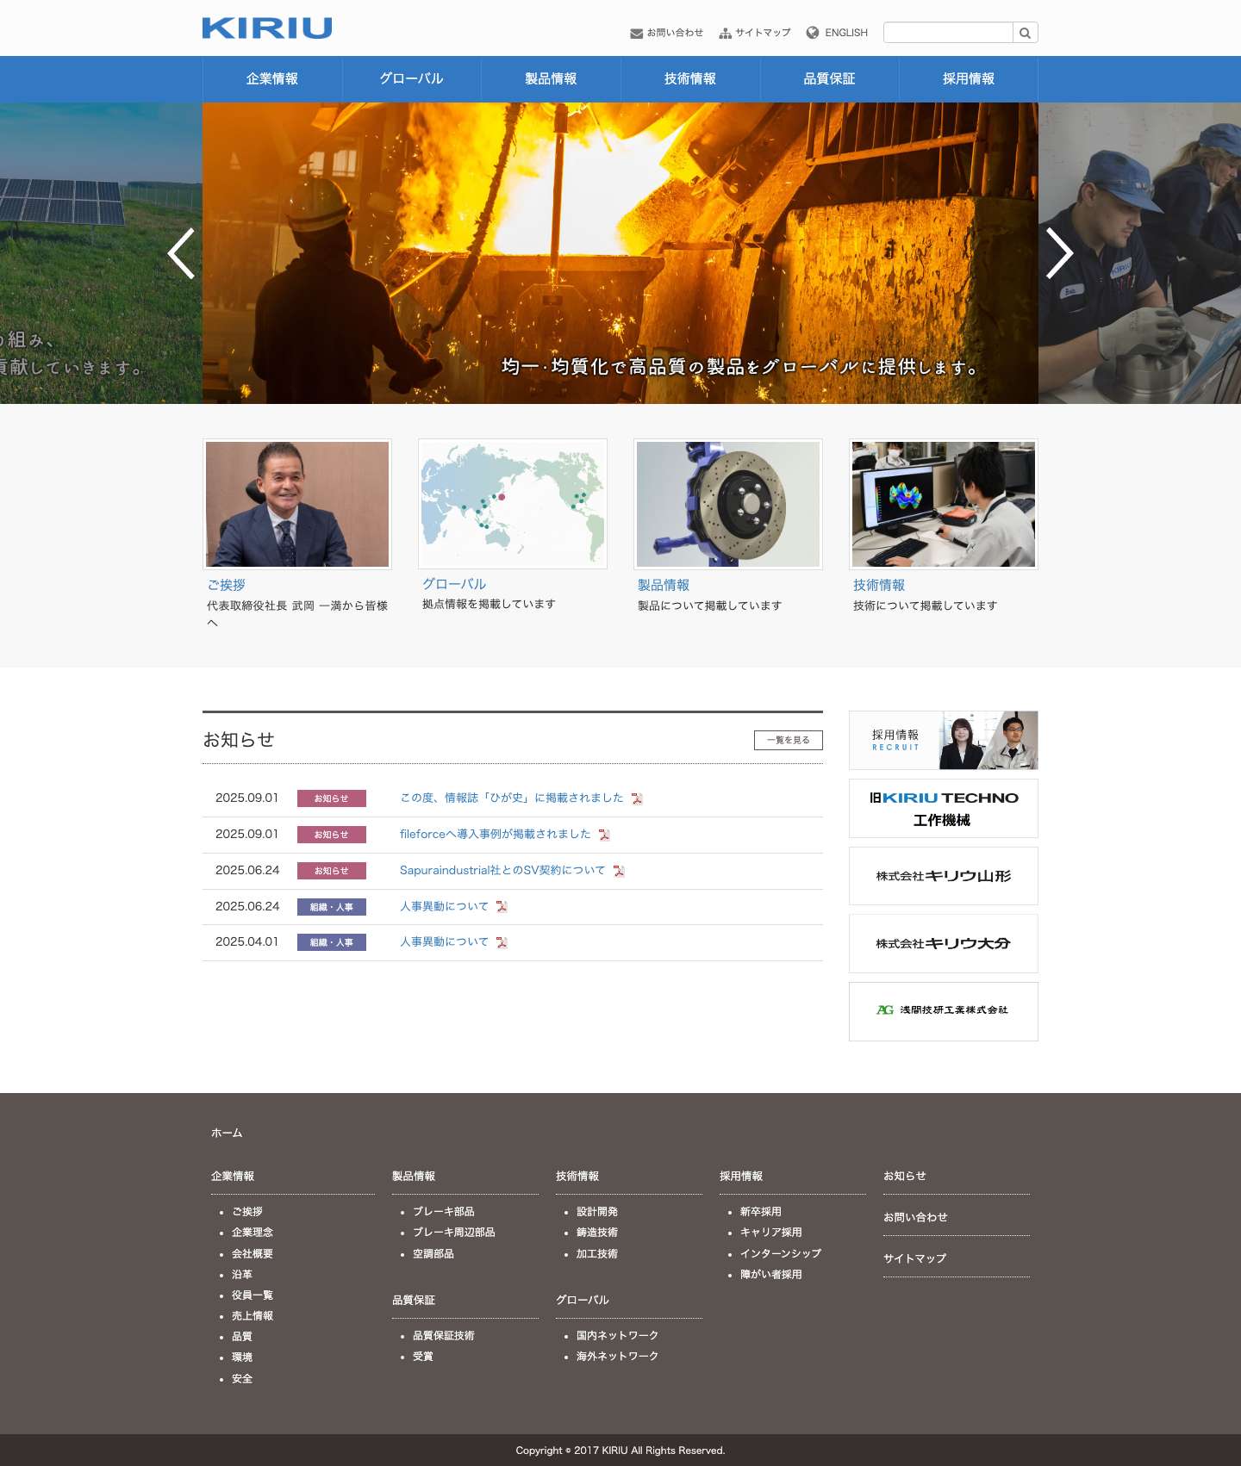Image resolution: width=1241 pixels, height=1466 pixels.
Task: Click the world map thumbnail
Action: pos(513,504)
